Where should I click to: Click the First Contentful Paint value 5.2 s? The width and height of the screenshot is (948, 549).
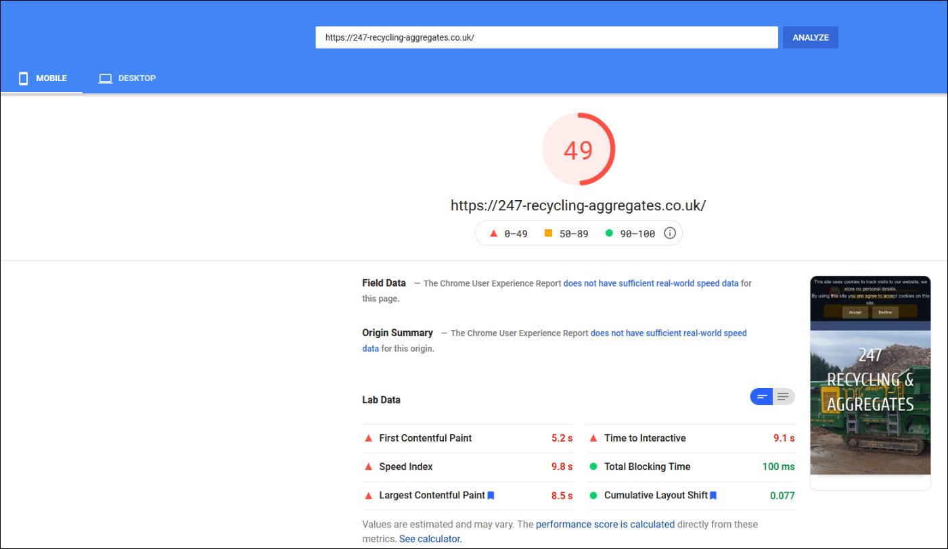pos(562,438)
